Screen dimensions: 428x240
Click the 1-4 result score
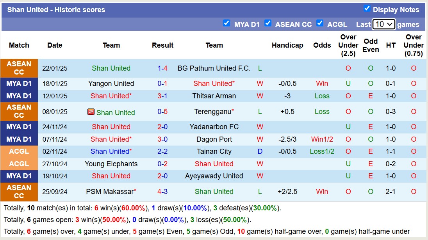pyautogui.click(x=162, y=68)
